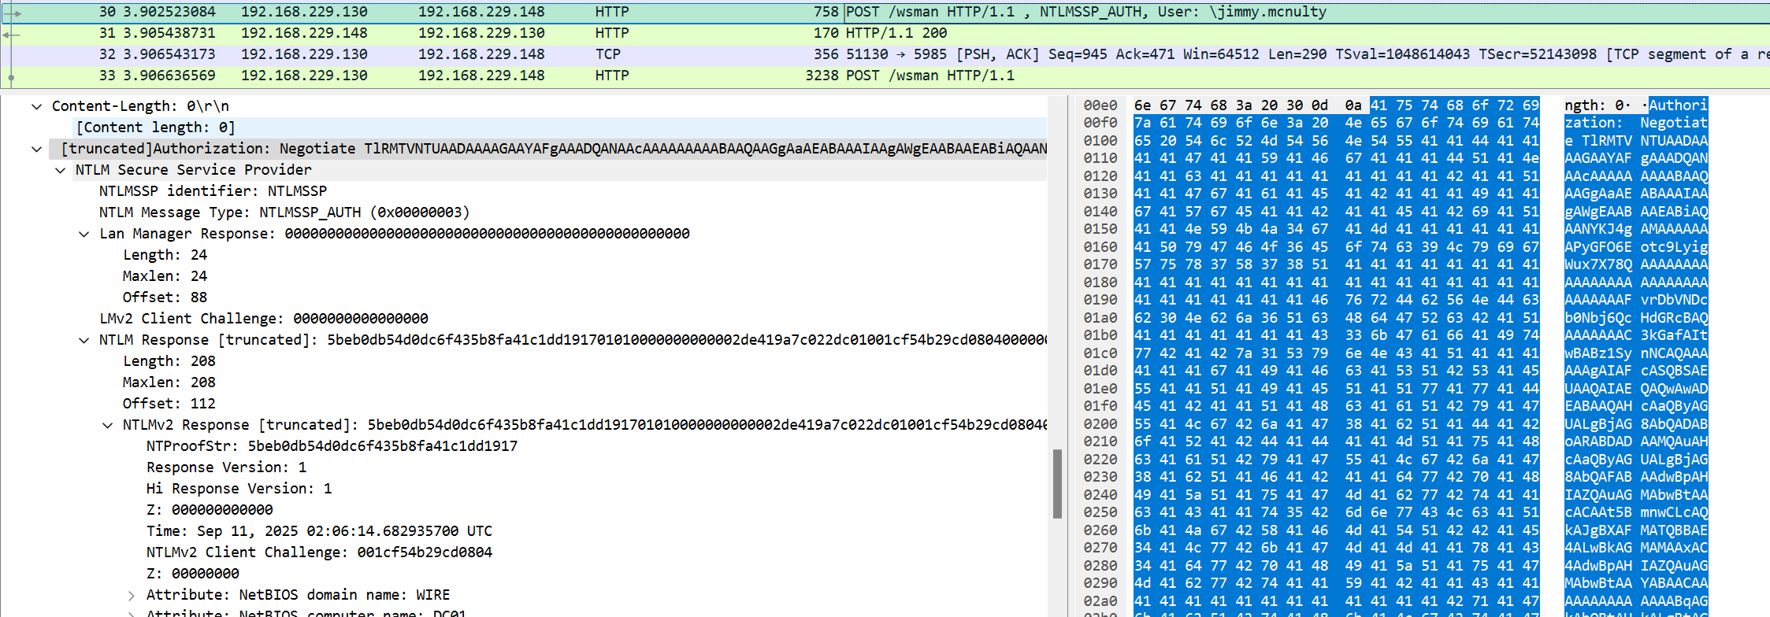Collapse the Lan Manager Response node
1770x617 pixels.
84,234
